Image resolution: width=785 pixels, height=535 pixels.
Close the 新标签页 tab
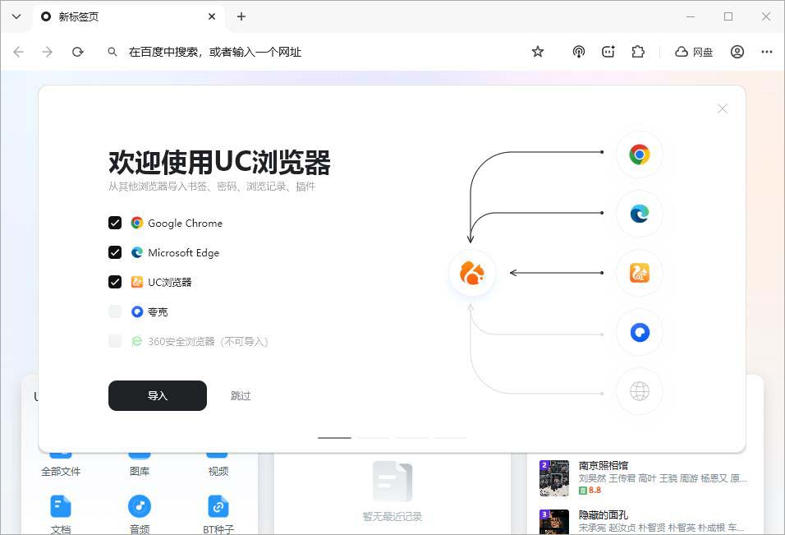(x=212, y=16)
